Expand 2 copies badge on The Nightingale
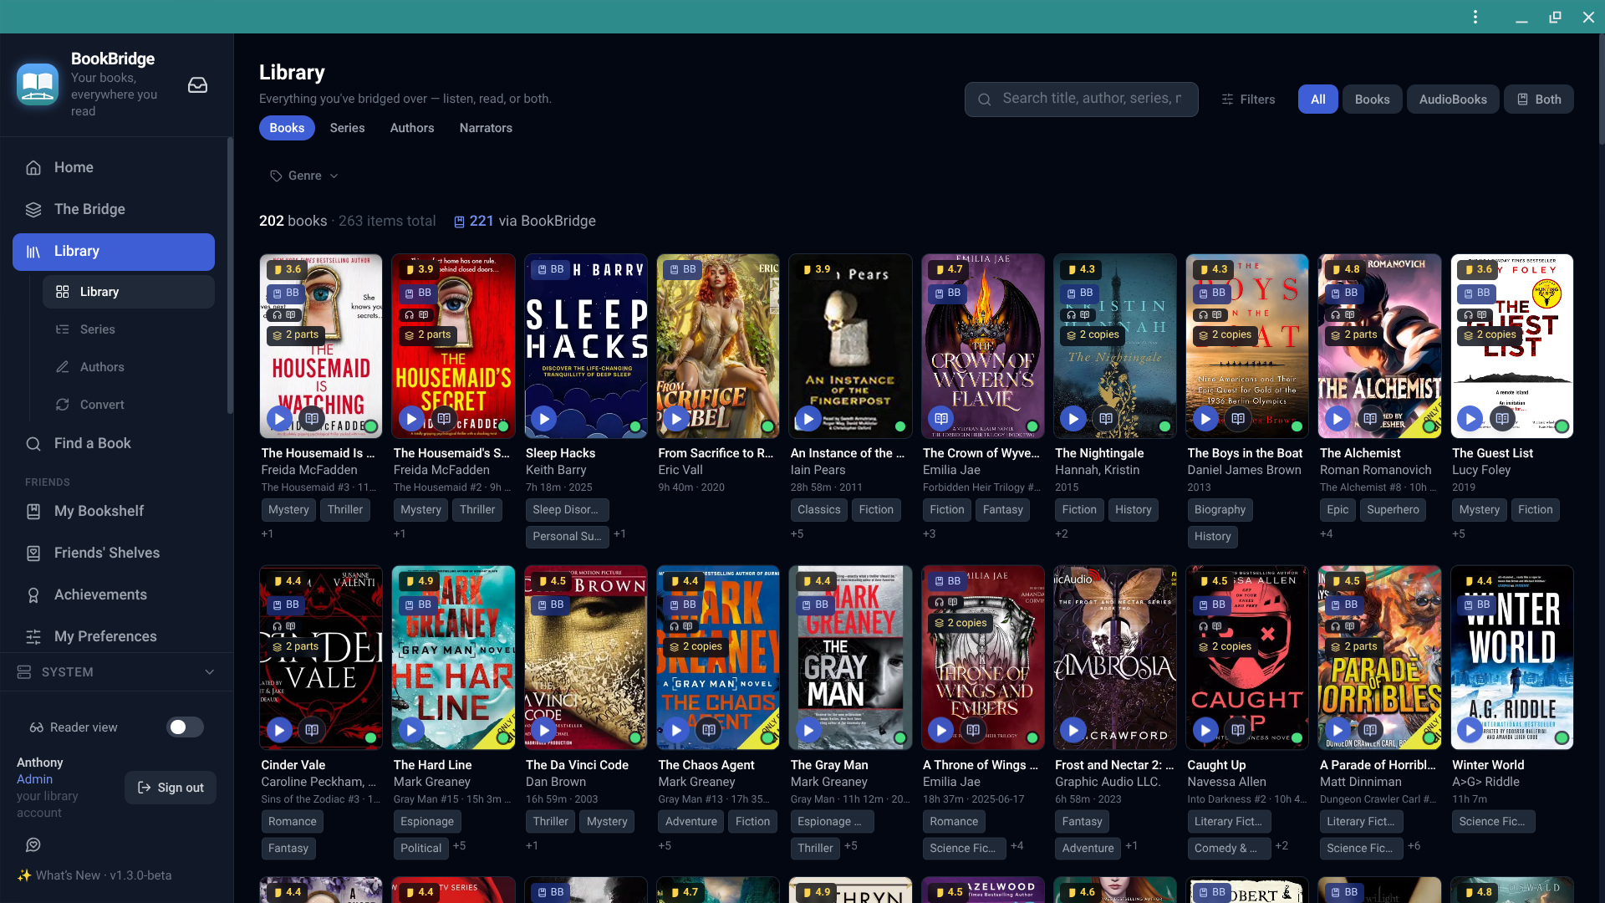This screenshot has width=1605, height=903. pyautogui.click(x=1092, y=335)
